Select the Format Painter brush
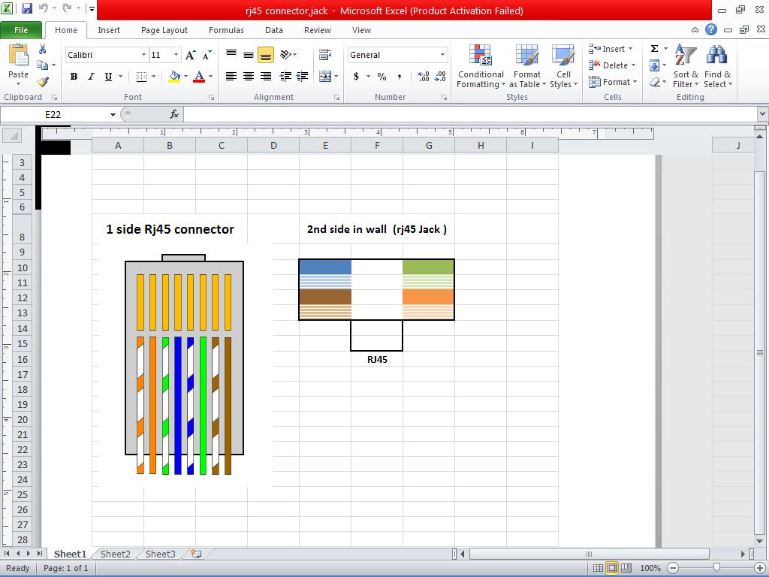Image resolution: width=769 pixels, height=577 pixels. click(x=43, y=81)
